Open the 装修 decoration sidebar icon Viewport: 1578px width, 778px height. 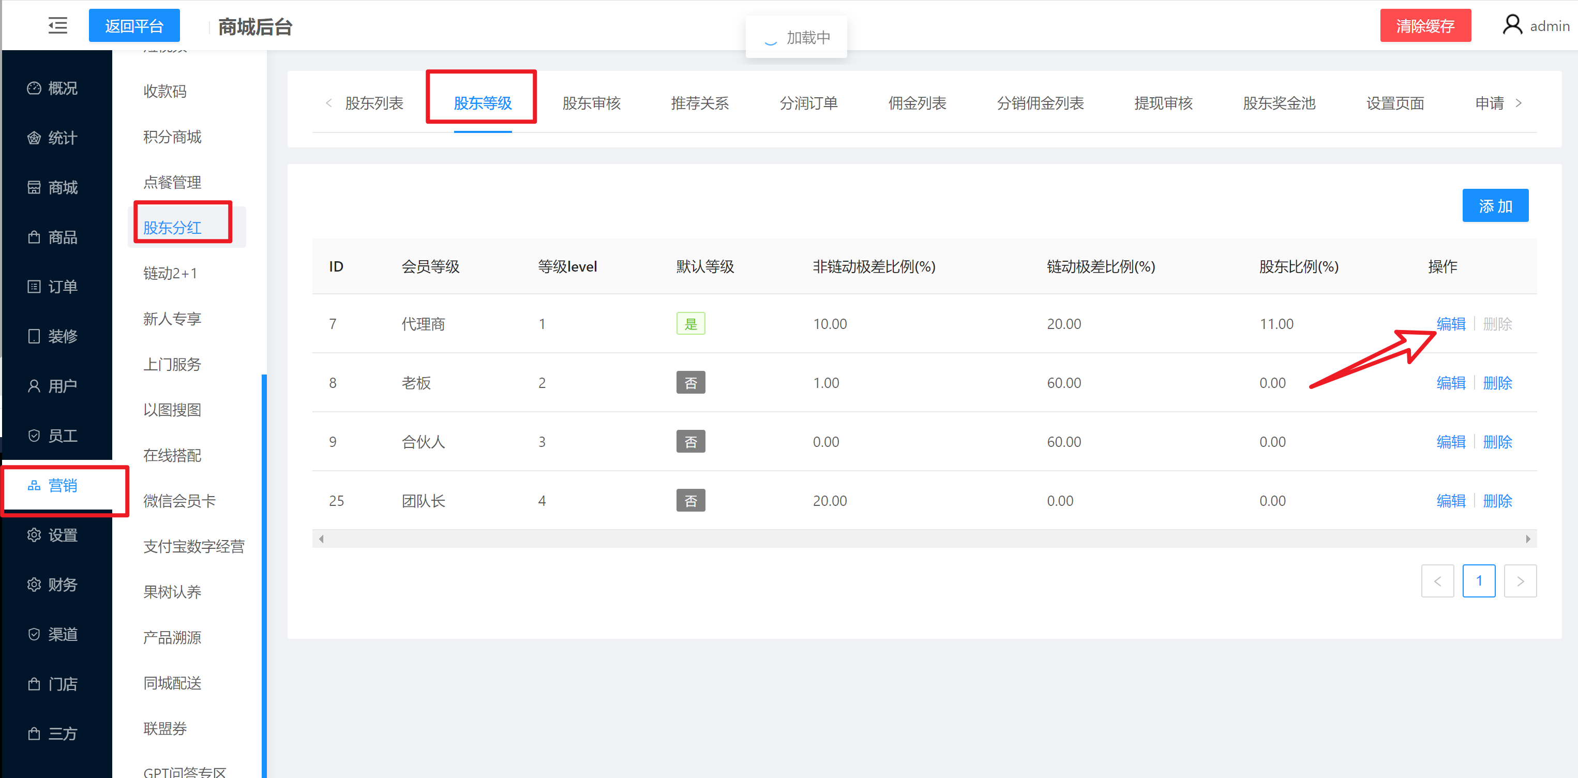pos(34,336)
